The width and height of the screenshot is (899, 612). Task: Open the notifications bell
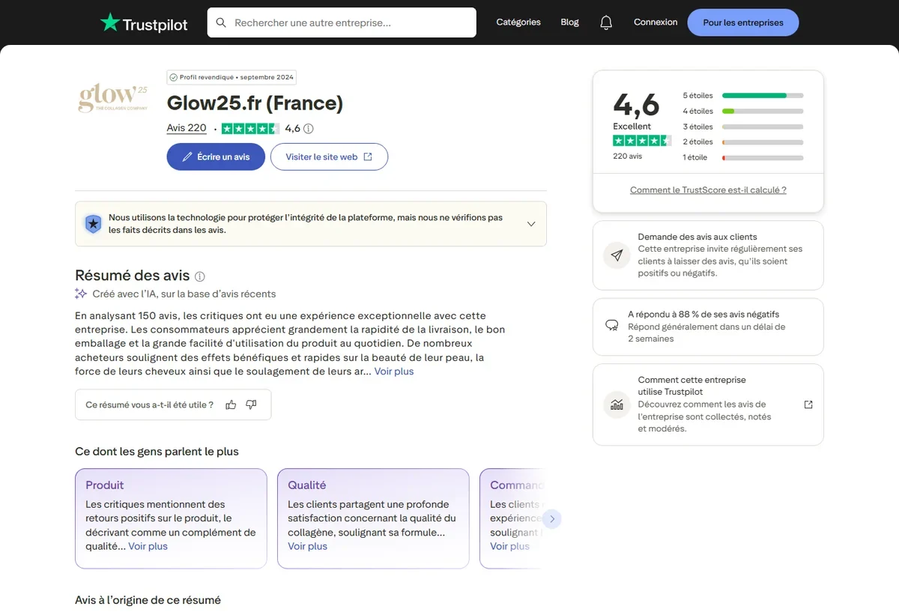(x=606, y=22)
